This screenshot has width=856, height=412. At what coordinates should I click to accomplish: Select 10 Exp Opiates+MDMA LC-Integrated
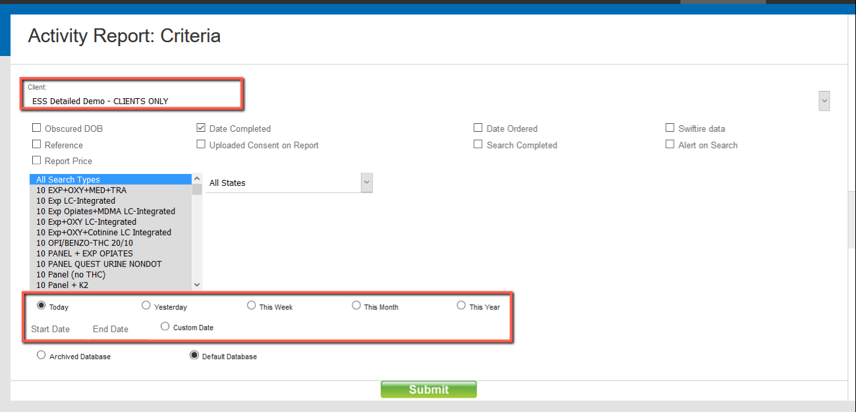111,211
